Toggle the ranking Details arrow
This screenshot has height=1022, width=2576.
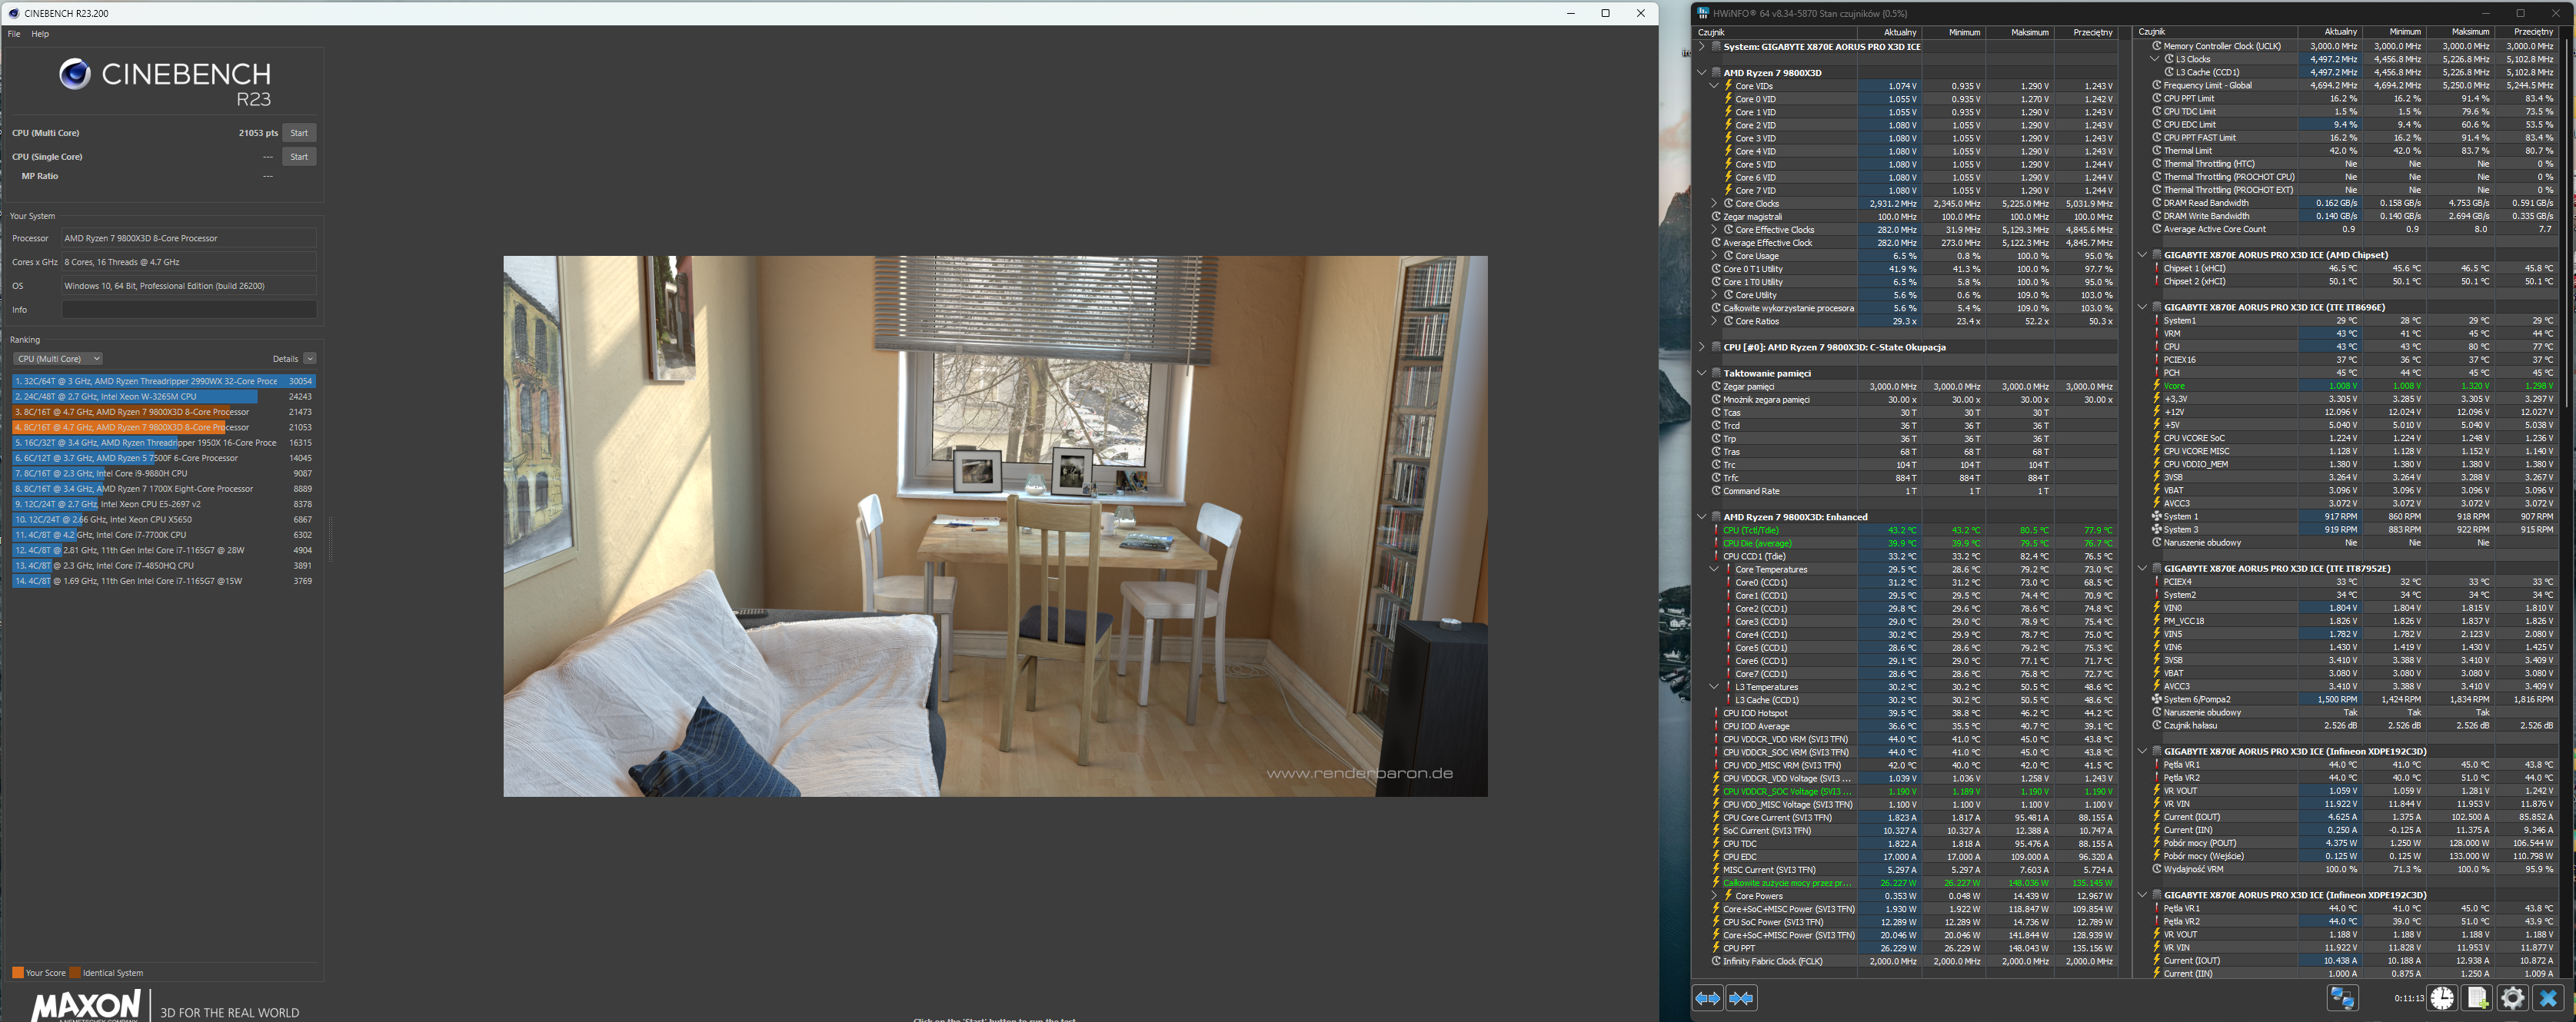point(310,359)
